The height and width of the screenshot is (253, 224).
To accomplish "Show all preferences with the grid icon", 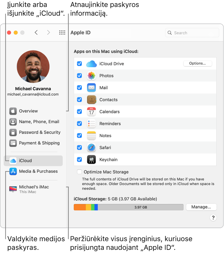I will (62, 33).
